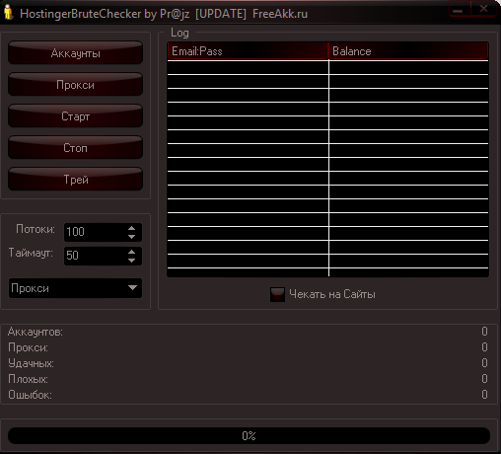Click the Удачных: counter label
This screenshot has width=501, height=454.
click(x=31, y=363)
